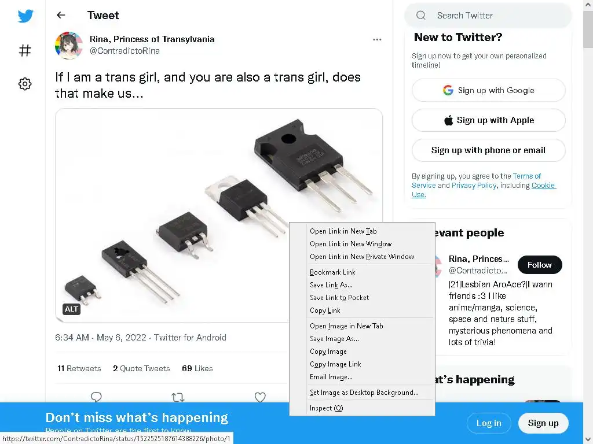This screenshot has width=593, height=444.
Task: Click the Twitter bird logo
Action: 25,16
